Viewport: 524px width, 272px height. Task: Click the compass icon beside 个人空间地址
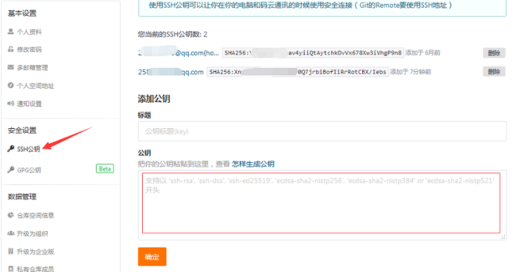(x=10, y=86)
